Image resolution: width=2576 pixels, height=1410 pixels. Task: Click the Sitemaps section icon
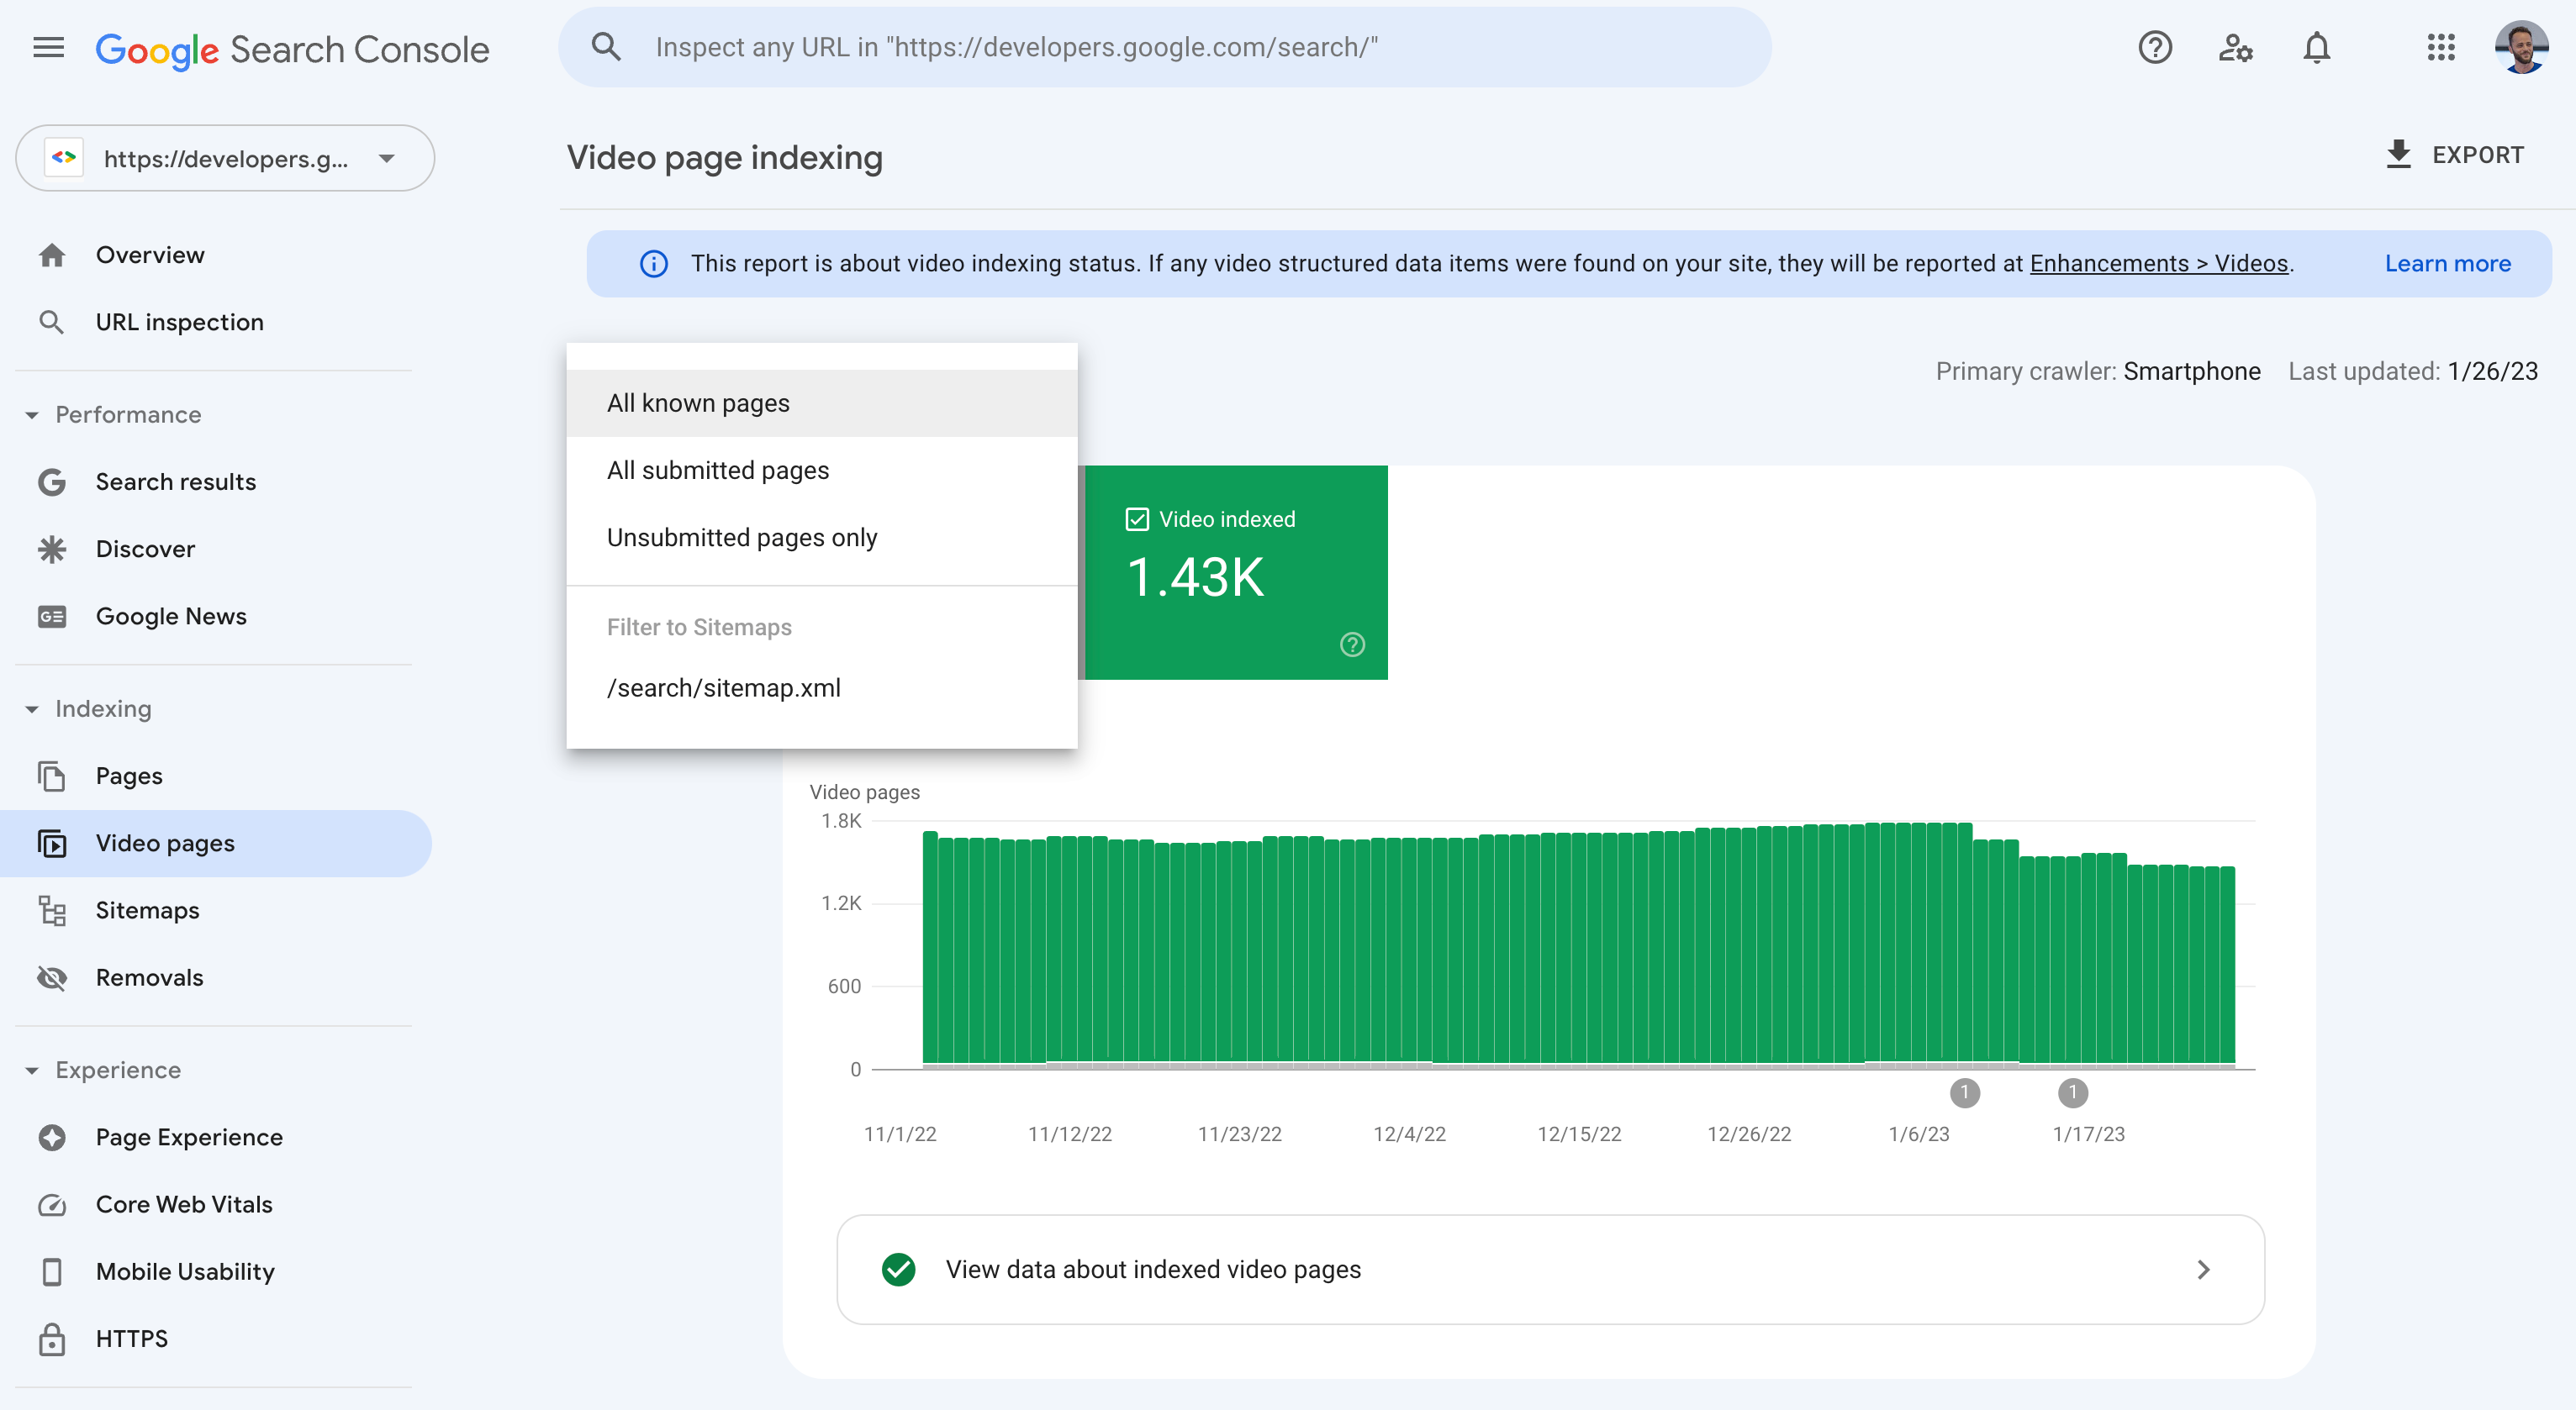pyautogui.click(x=50, y=910)
